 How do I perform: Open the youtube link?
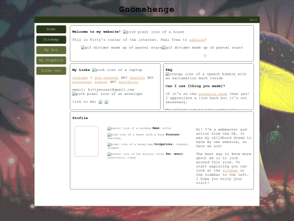point(80,77)
